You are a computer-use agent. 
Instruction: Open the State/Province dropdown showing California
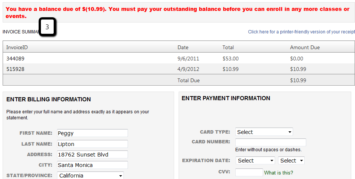90,175
